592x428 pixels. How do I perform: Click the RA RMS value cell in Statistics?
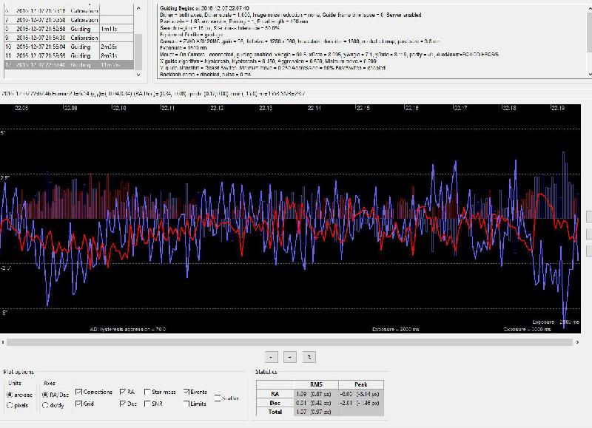316,394
